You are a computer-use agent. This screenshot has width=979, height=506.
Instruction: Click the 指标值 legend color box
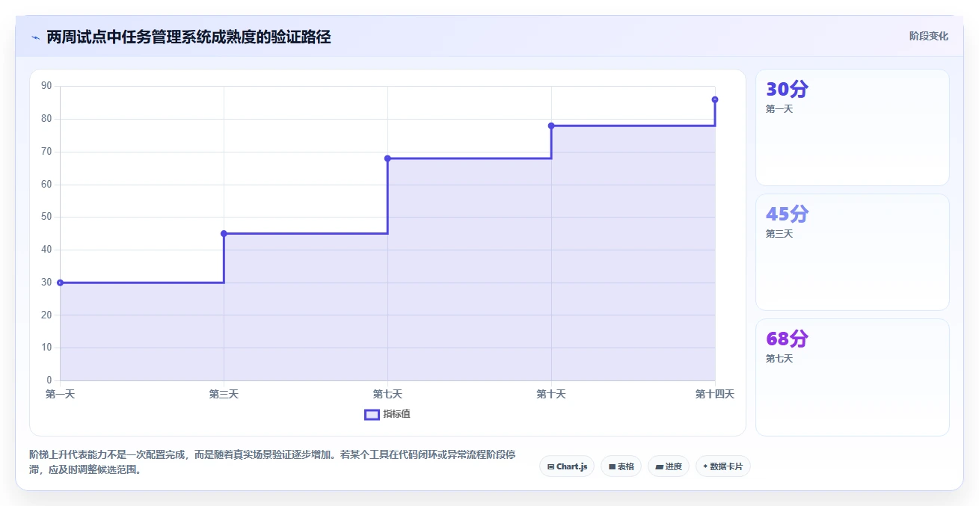[372, 415]
